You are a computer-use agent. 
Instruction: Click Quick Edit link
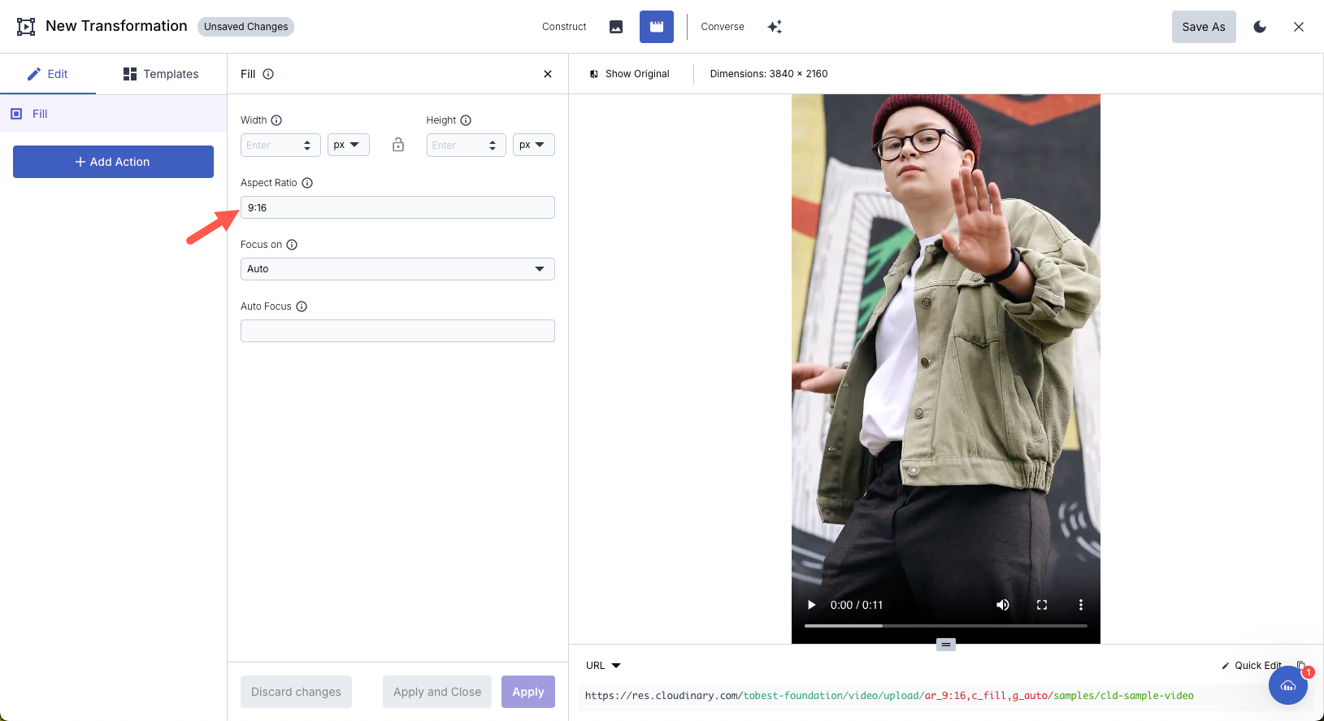(x=1252, y=666)
